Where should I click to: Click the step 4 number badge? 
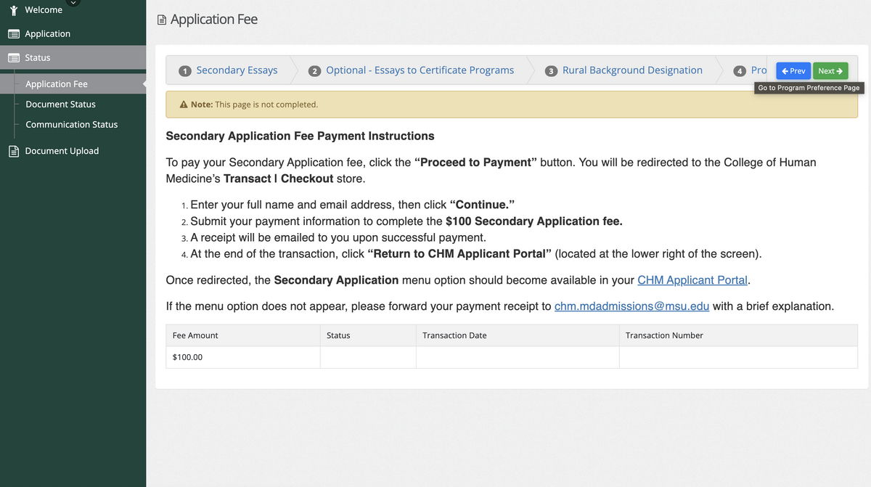(x=740, y=71)
